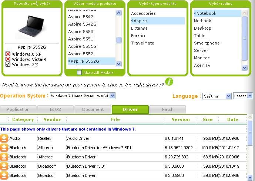Download Broadcom Bluetooth Driver version 6.3.0.5900
This screenshot has height=181, width=255.
(4, 176)
